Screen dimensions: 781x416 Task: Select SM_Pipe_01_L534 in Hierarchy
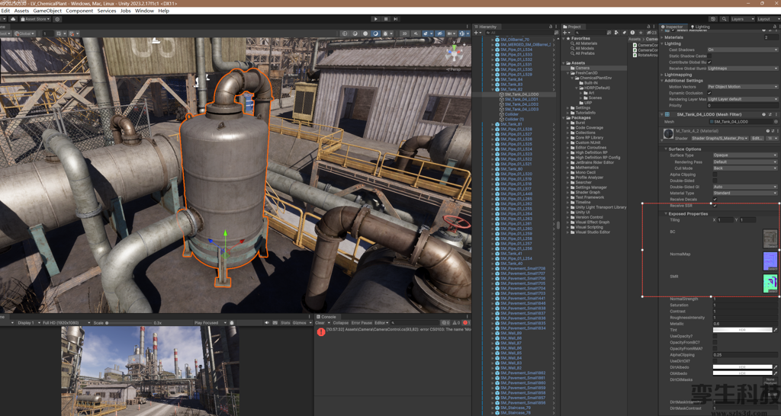(516, 50)
